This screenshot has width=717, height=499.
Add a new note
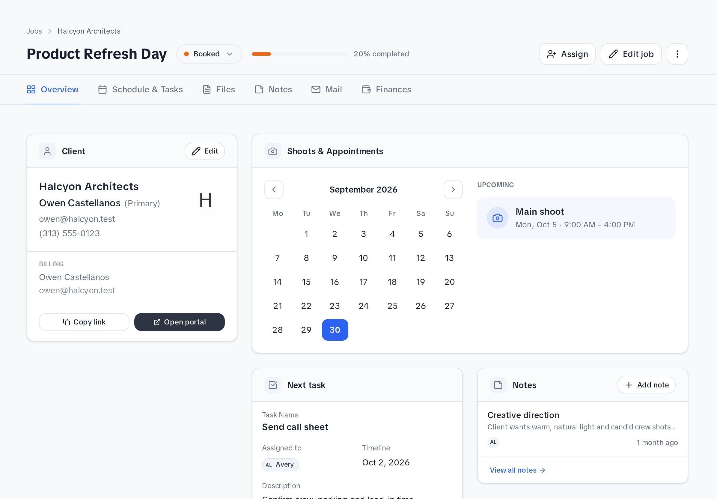pos(647,385)
